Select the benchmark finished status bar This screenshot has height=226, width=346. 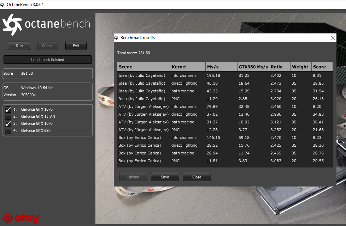(48, 60)
